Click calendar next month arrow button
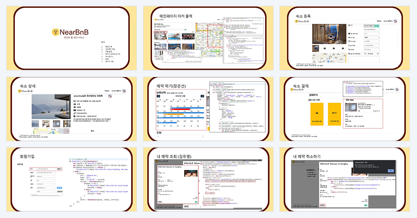This screenshot has width=417, height=218. (202, 96)
